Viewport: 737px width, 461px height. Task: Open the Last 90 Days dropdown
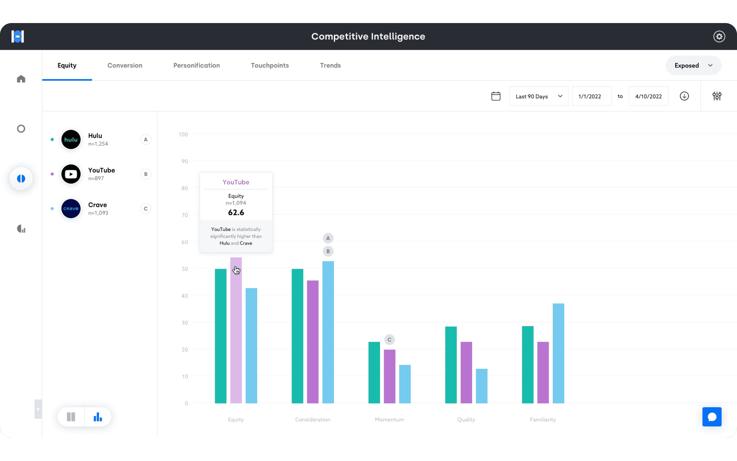[x=538, y=96]
